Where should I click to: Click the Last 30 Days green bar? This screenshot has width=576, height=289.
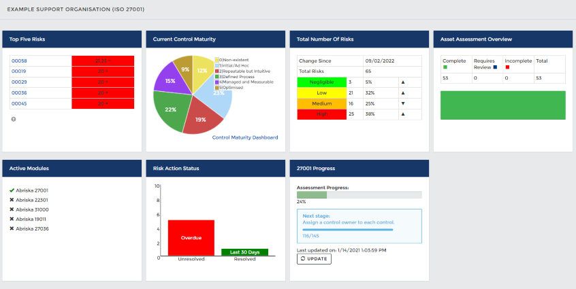pyautogui.click(x=244, y=252)
